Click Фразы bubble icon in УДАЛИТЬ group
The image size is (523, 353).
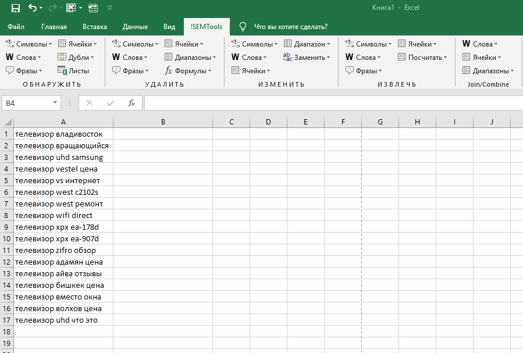pos(116,70)
